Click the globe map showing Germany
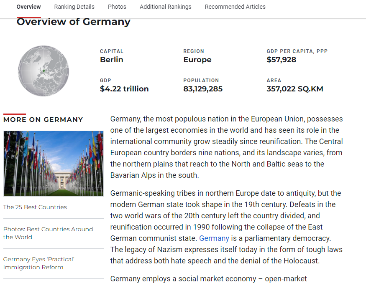The image size is (366, 283). [x=43, y=71]
